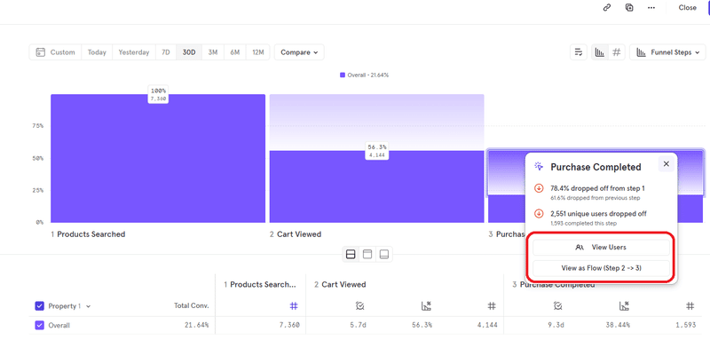Click the 78.4% dropped off icon
The height and width of the screenshot is (356, 710).
539,188
